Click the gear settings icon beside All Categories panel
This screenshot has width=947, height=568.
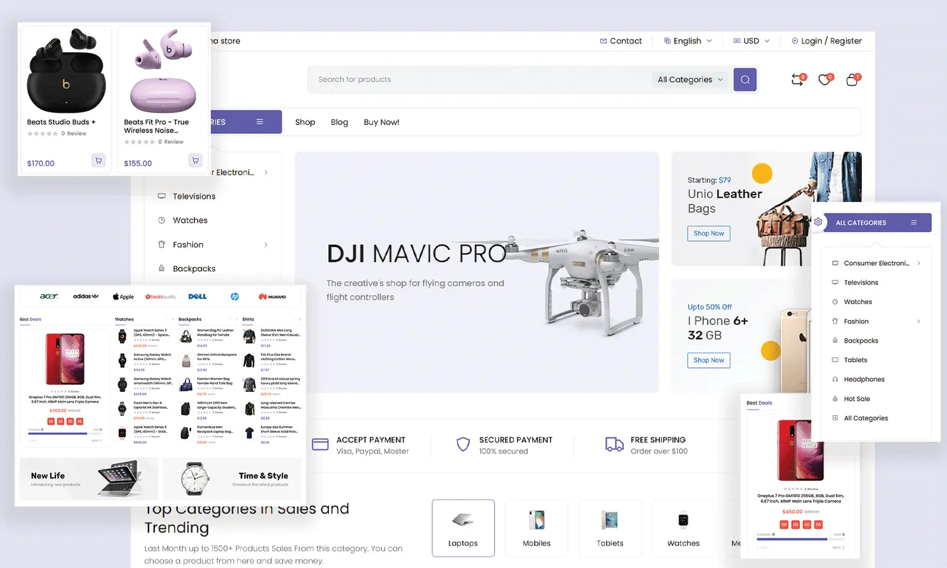tap(818, 222)
